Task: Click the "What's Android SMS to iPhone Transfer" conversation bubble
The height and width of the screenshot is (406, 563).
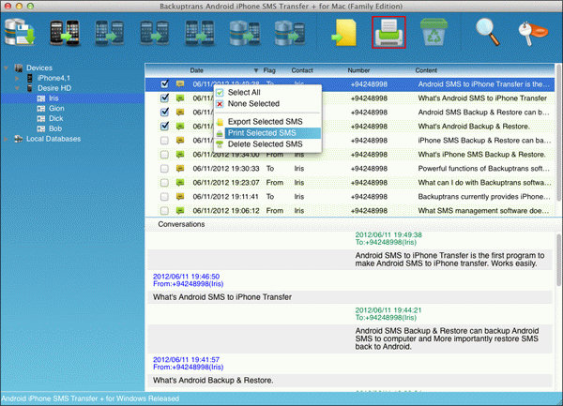Action: (350, 297)
